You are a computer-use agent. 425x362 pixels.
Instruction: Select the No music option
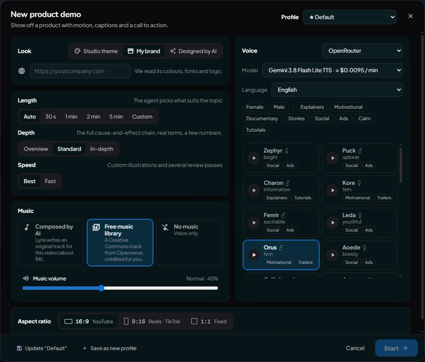click(x=190, y=243)
